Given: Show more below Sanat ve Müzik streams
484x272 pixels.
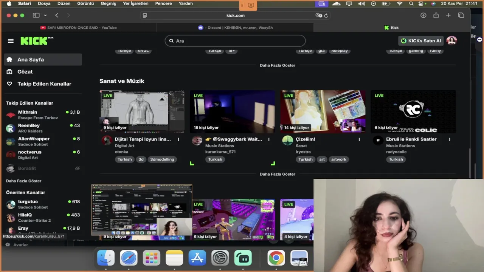Looking at the screenshot, I should coord(277,174).
